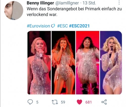Image resolution: width=126 pixels, height=107 pixels.
Task: Follow the #Eurovision hashtag link
Action: pyautogui.click(x=38, y=26)
